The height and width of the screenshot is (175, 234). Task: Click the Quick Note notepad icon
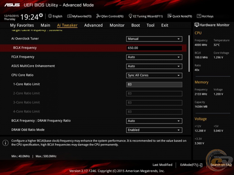[170, 16]
